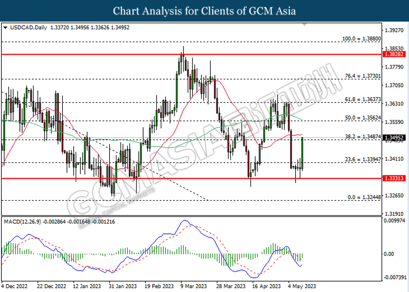Select the 28 Mar 2023 date label

tap(231, 286)
